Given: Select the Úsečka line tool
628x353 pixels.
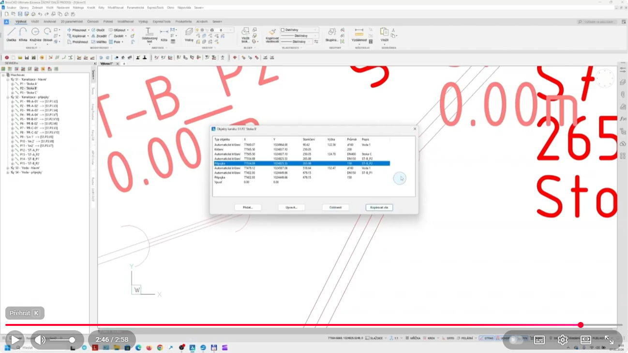Looking at the screenshot, I should [x=11, y=34].
